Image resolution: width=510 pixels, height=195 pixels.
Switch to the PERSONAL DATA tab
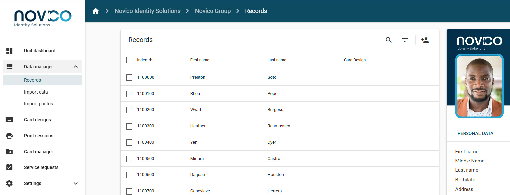(475, 133)
